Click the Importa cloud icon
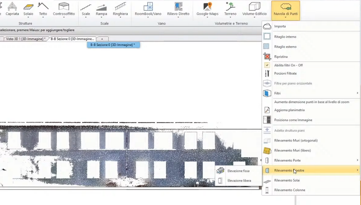Screen dimensions: 361x205 tap(267, 26)
